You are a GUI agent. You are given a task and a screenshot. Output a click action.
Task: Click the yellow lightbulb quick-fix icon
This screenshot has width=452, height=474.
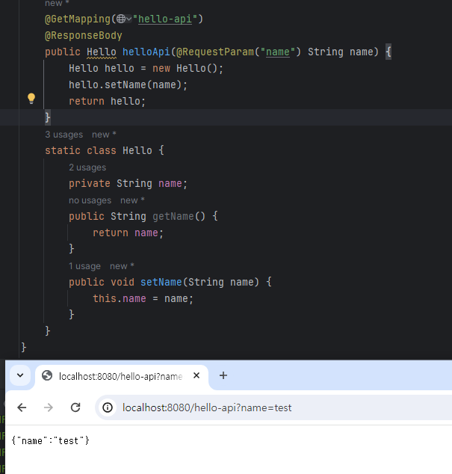[x=31, y=99]
